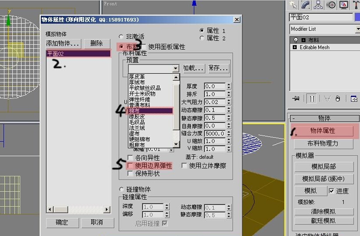Image resolution: width=360 pixels, height=236 pixels.
Task: Open the Motion command panel tab
Action: (x=331, y=5)
